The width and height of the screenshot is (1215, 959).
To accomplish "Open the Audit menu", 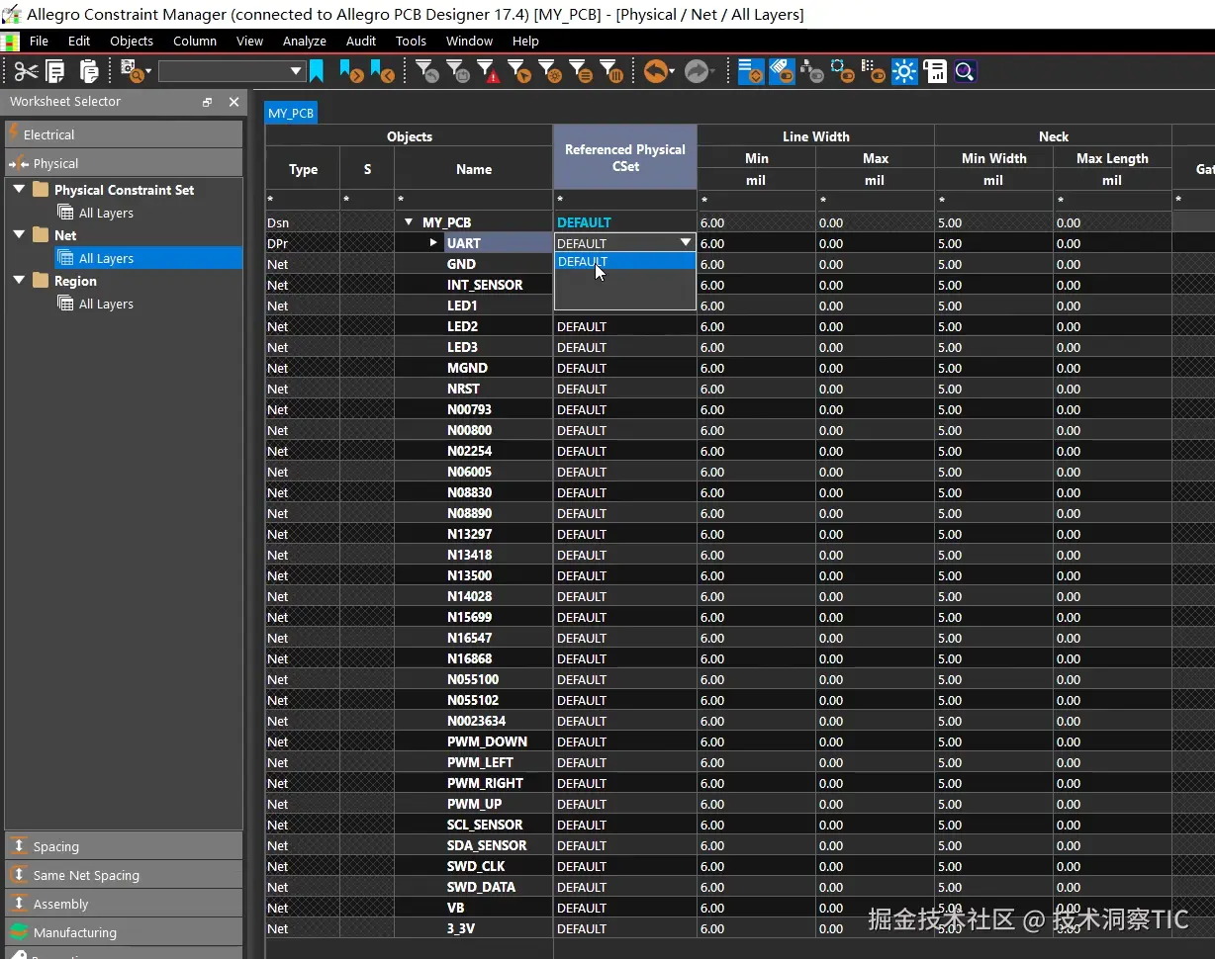I will pyautogui.click(x=361, y=41).
